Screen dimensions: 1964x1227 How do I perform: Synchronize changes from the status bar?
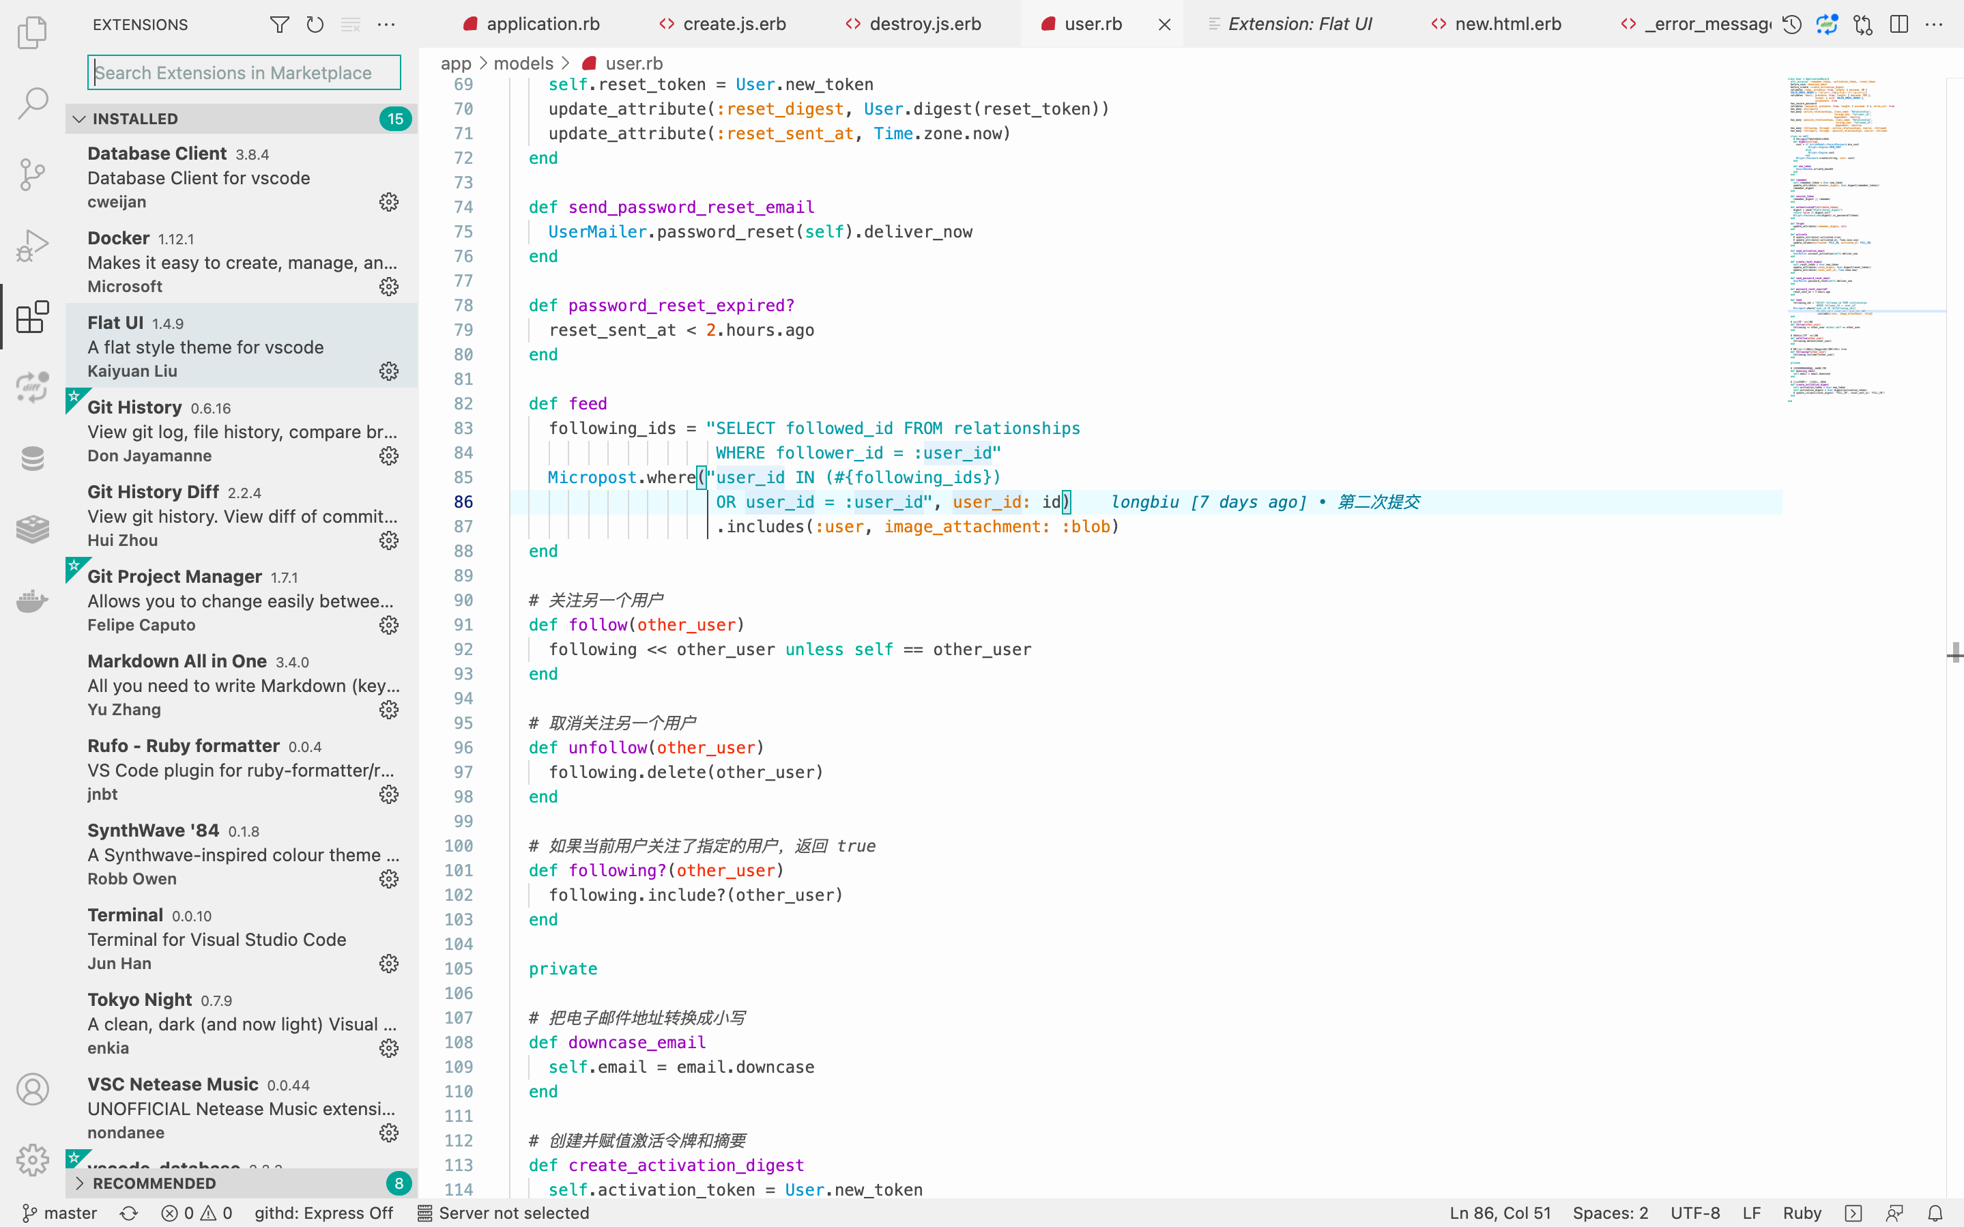129,1213
